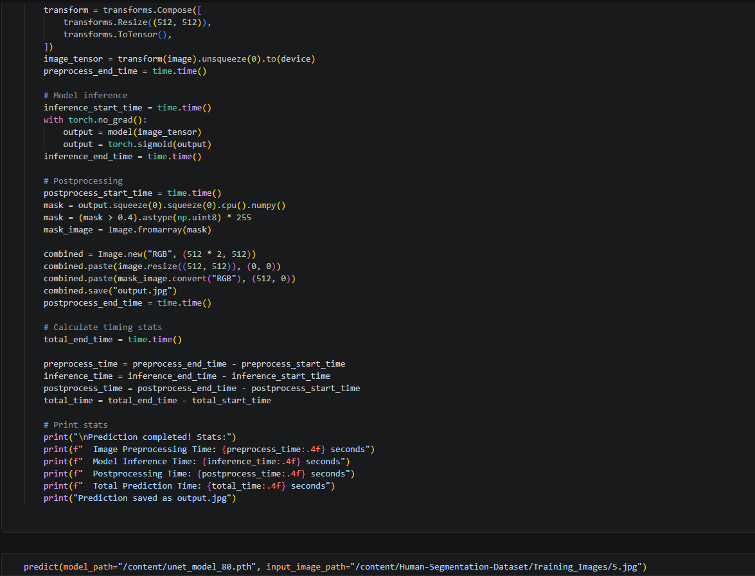Click the '# Print stats' comment
This screenshot has height=576, width=755.
pos(76,425)
